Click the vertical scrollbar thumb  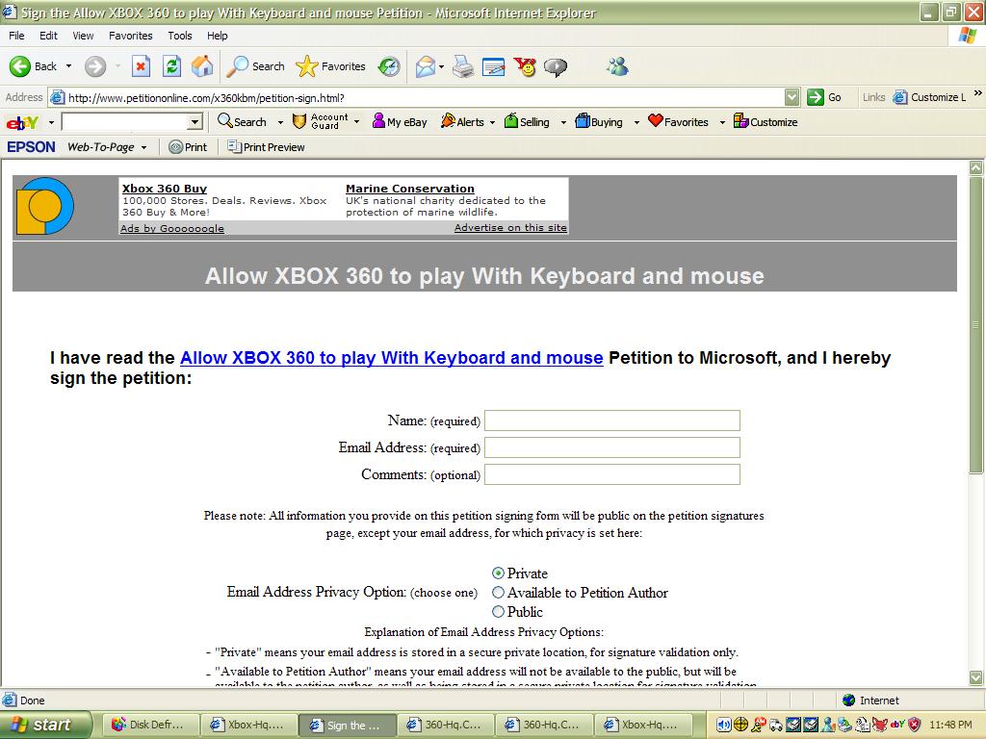[x=976, y=325]
